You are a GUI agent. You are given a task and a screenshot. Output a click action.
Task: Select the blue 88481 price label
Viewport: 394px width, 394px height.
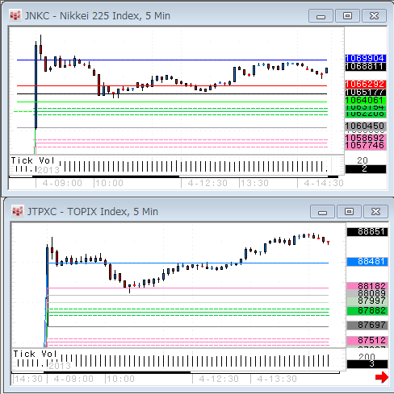coord(367,262)
